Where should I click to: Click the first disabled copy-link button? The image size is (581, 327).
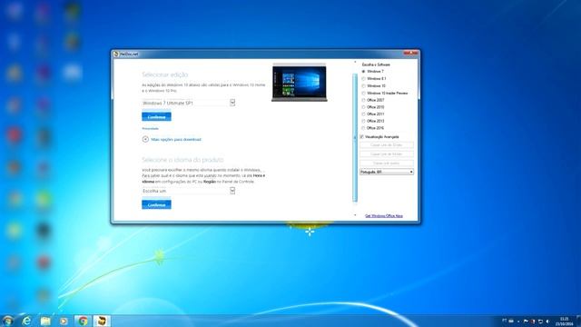tap(387, 145)
